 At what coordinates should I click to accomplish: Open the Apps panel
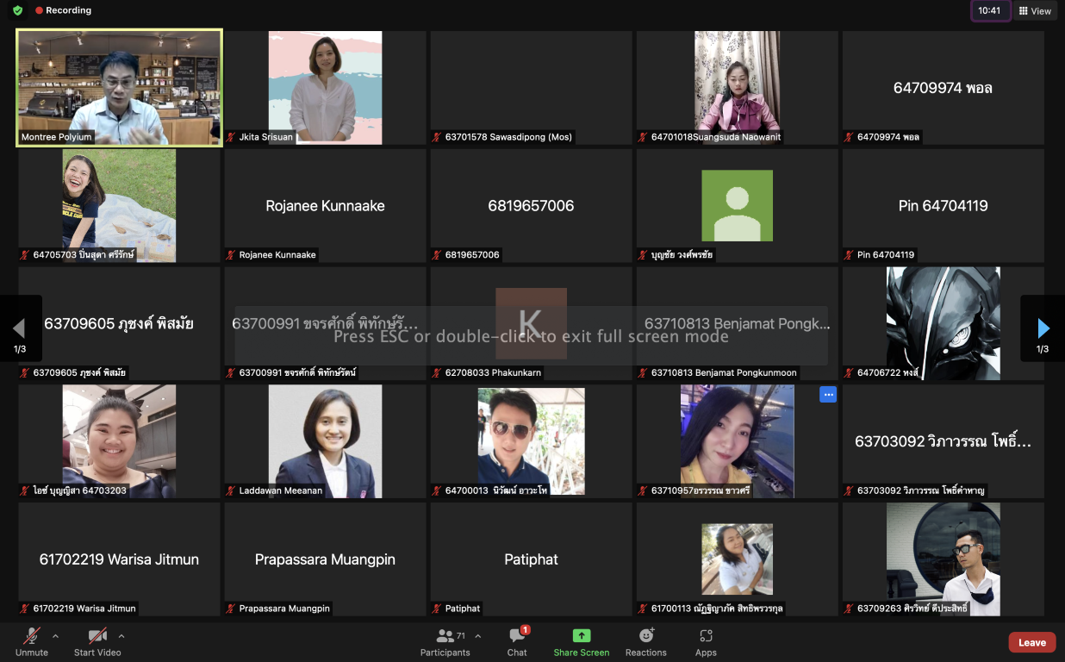pyautogui.click(x=706, y=641)
